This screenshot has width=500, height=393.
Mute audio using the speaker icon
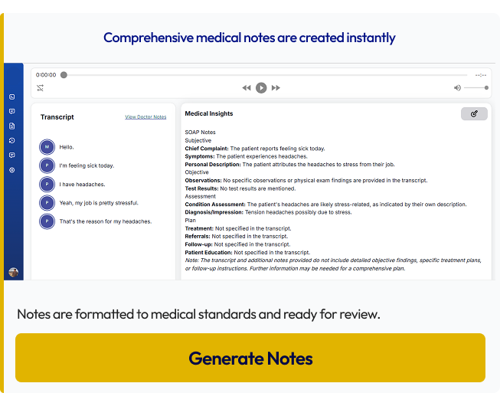(457, 88)
